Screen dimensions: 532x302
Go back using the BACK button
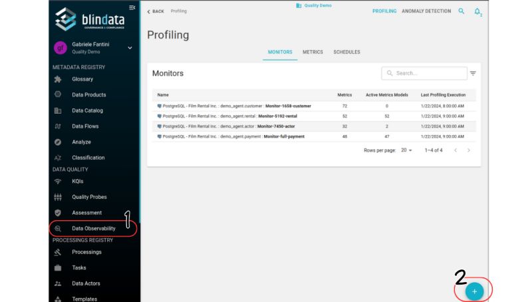click(156, 11)
